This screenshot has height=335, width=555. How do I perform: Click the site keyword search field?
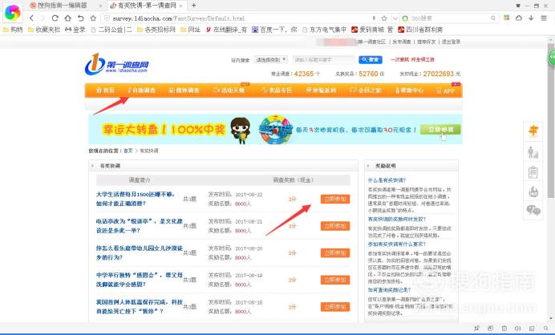[323, 60]
